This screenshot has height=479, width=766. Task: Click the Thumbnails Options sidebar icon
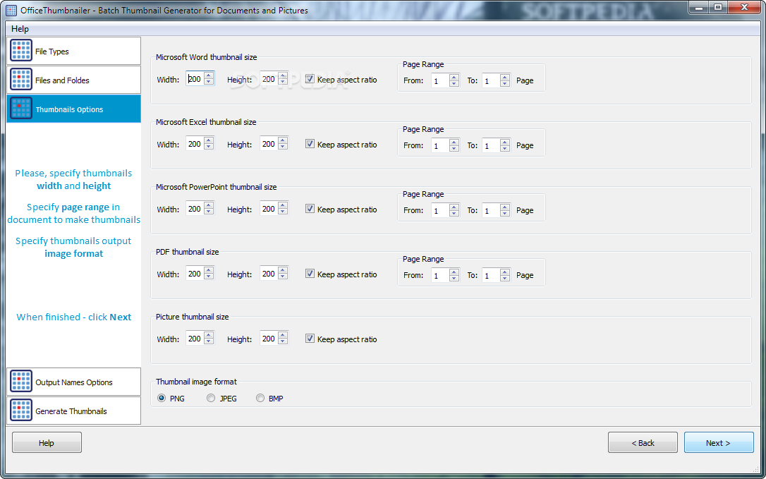(21, 109)
